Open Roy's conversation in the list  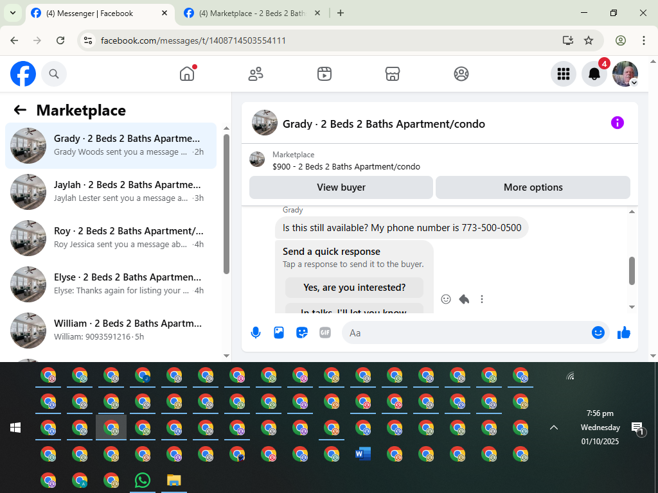pyautogui.click(x=111, y=238)
